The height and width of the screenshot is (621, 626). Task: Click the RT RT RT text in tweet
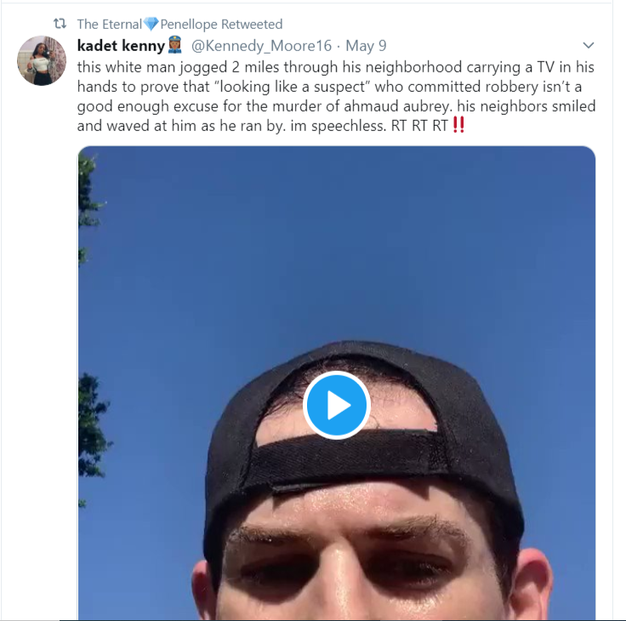click(419, 126)
